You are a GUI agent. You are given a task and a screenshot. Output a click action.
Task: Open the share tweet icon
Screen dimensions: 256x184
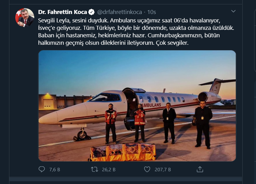coord(200,169)
